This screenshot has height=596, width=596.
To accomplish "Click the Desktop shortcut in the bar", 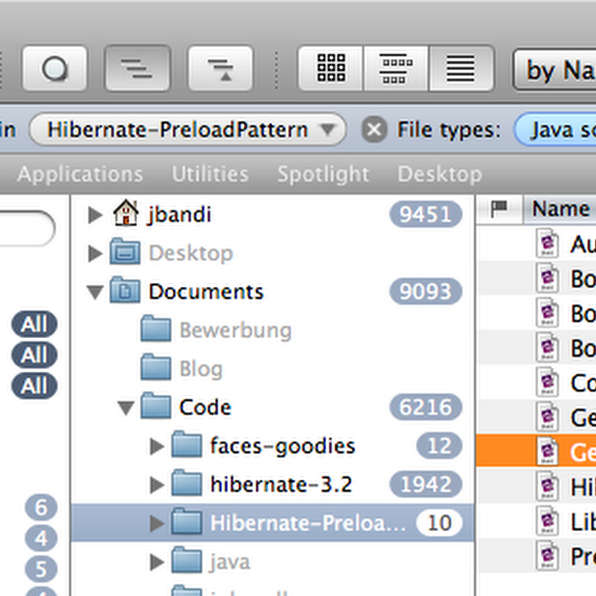I will [x=439, y=174].
